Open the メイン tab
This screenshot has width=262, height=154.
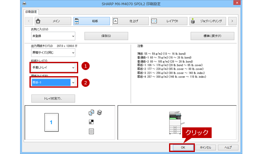pos(53,21)
